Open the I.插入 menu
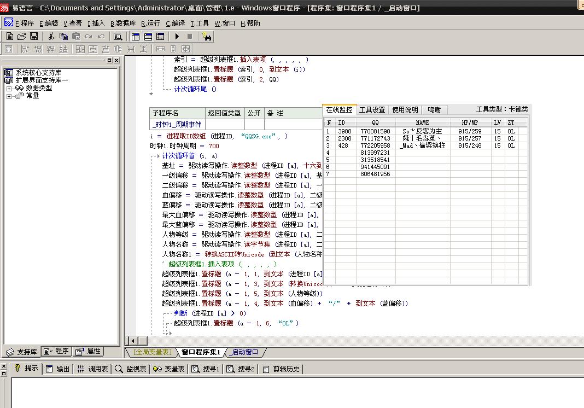This screenshot has width=584, height=408. tap(96, 24)
